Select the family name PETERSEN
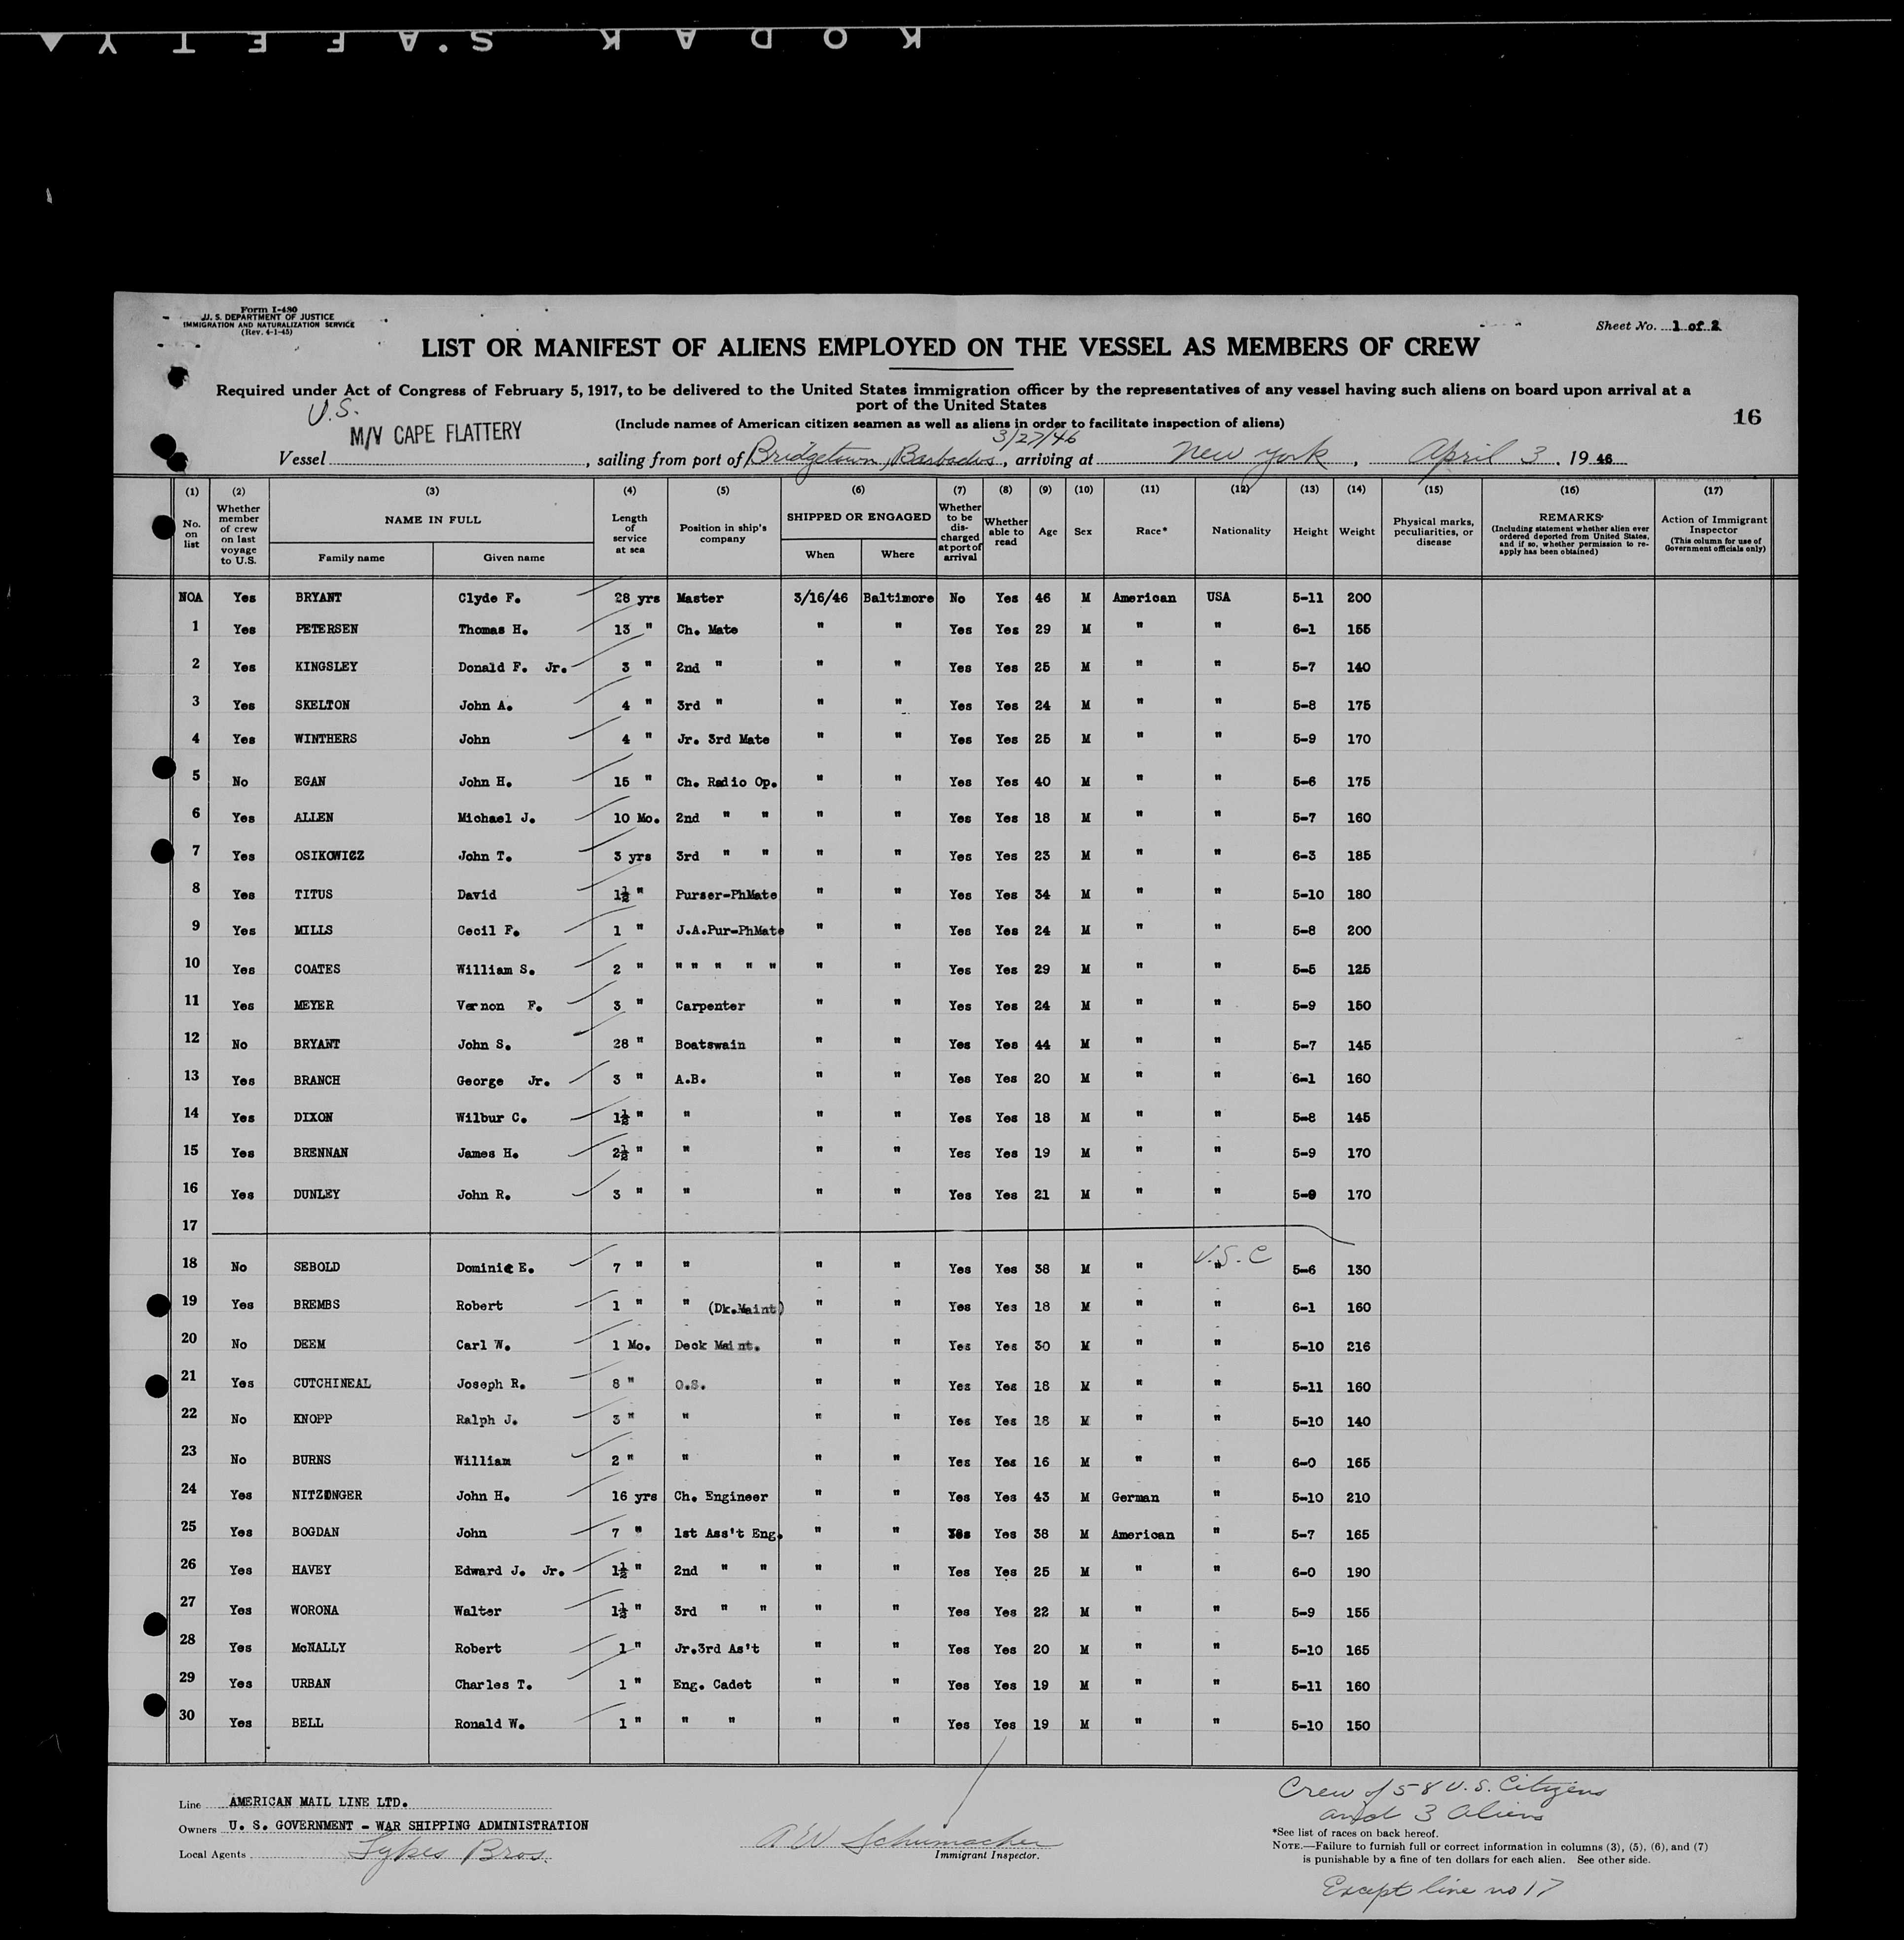This screenshot has height=1940, width=1904. [x=326, y=629]
